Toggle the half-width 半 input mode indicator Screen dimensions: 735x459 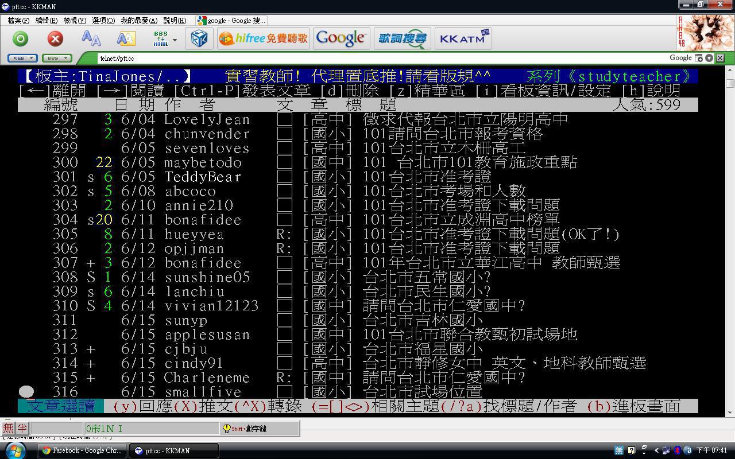tap(22, 428)
